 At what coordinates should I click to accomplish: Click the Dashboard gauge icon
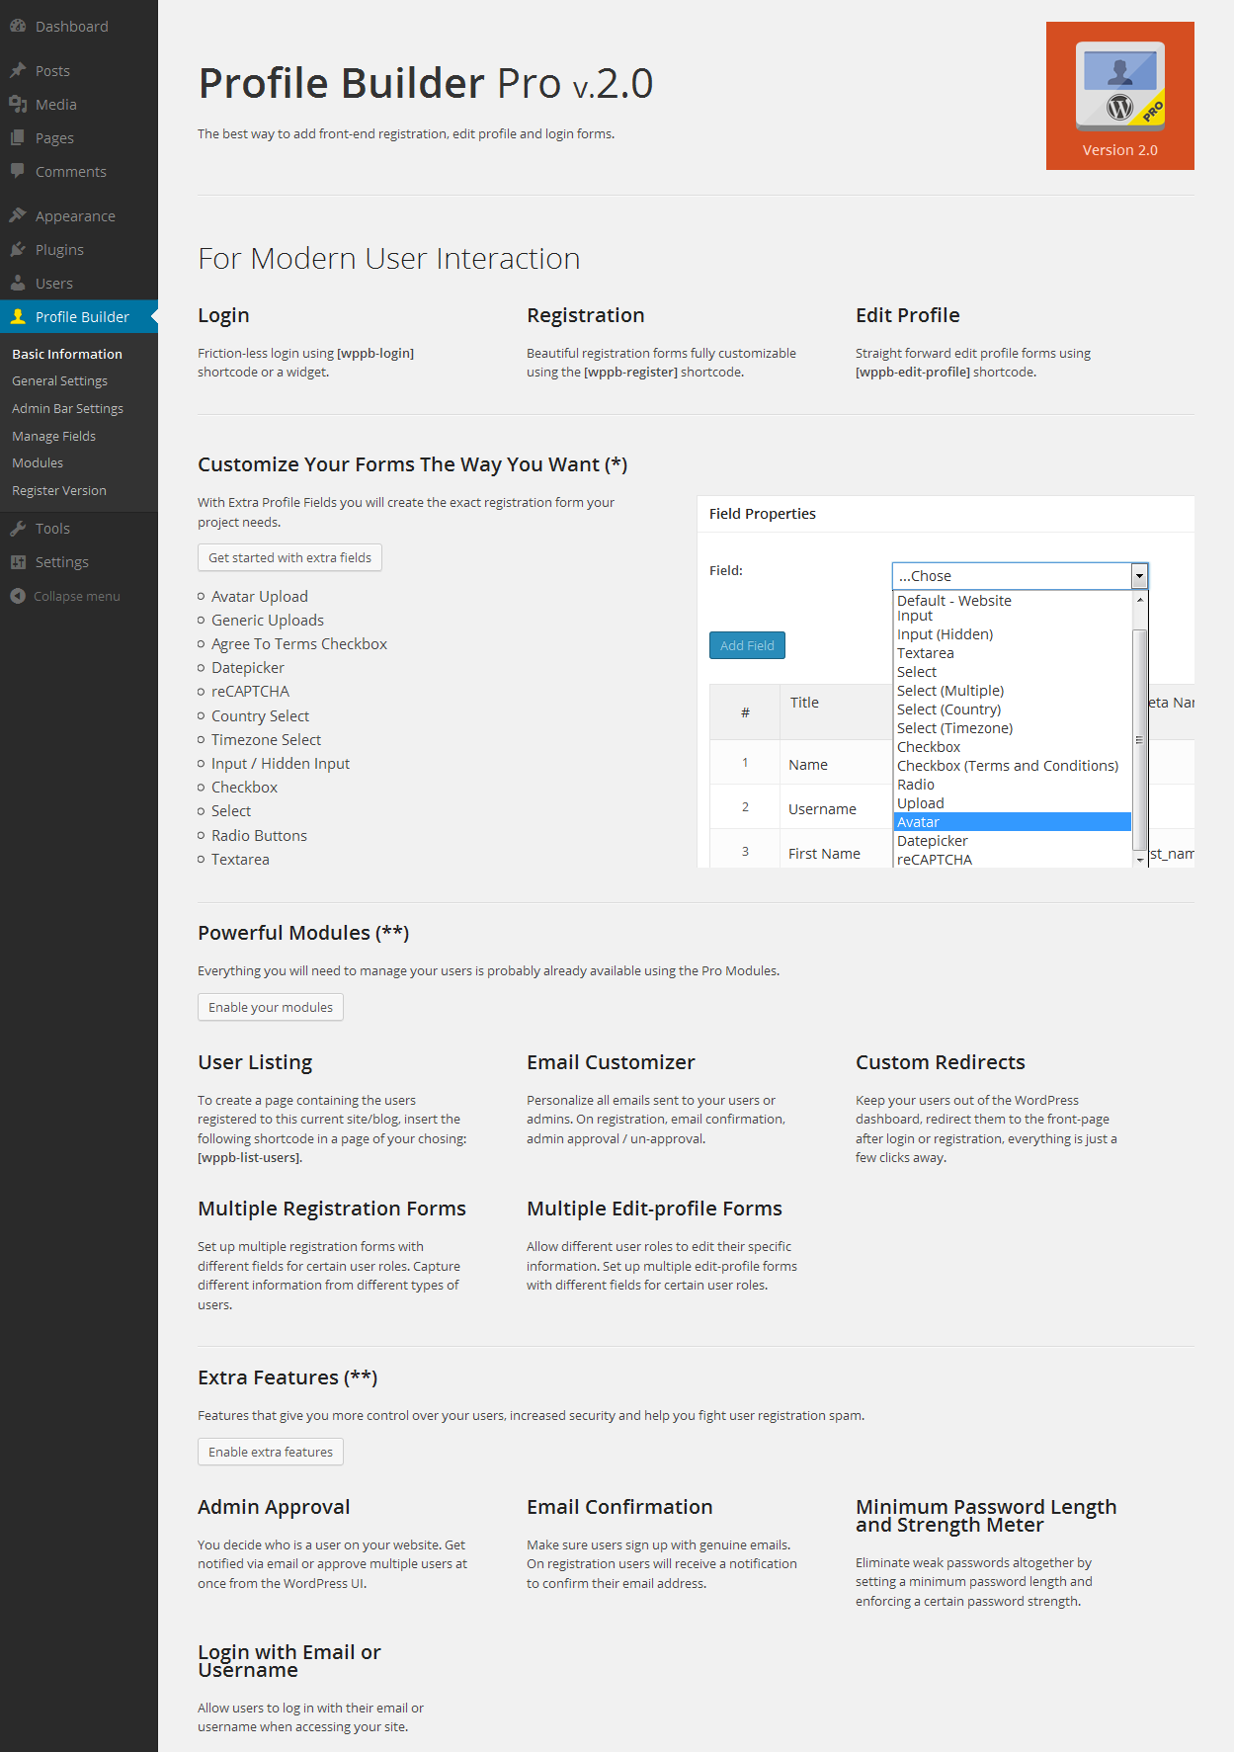(x=18, y=26)
